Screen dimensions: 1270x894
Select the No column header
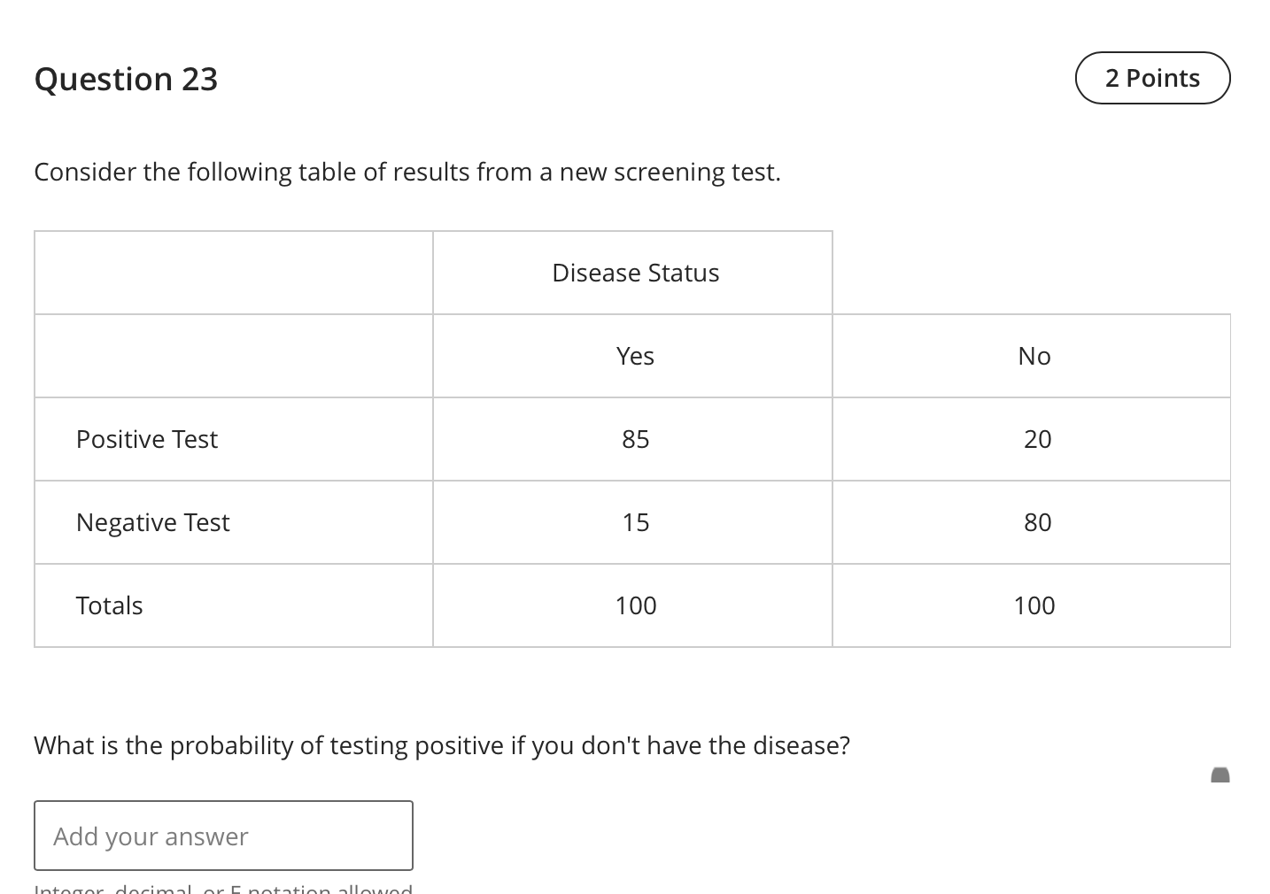point(1034,355)
